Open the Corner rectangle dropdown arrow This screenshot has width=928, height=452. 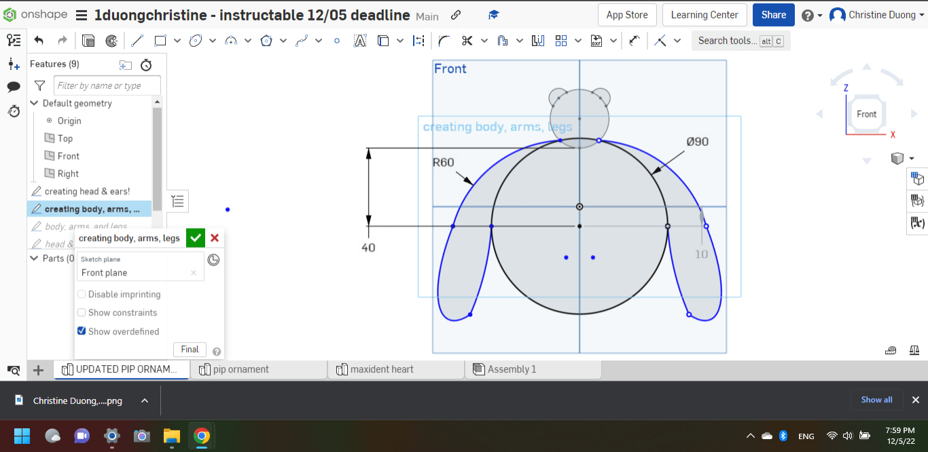click(177, 41)
